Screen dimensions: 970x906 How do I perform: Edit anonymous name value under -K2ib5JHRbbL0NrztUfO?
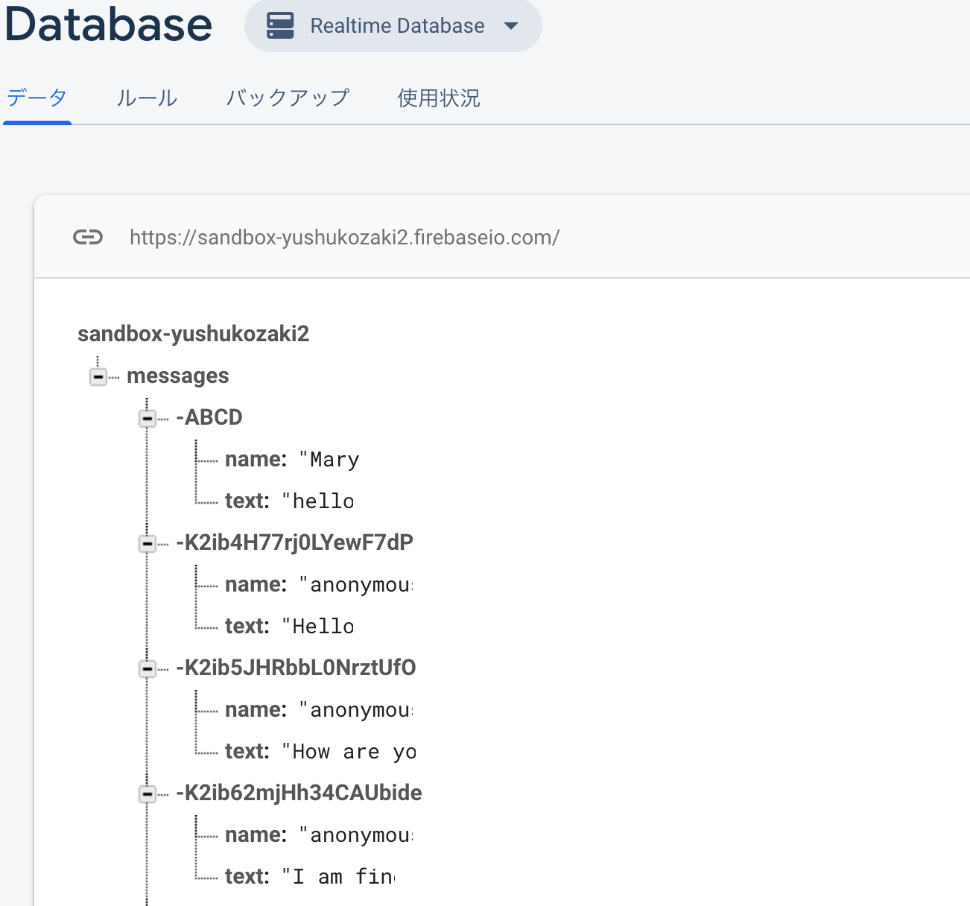356,710
